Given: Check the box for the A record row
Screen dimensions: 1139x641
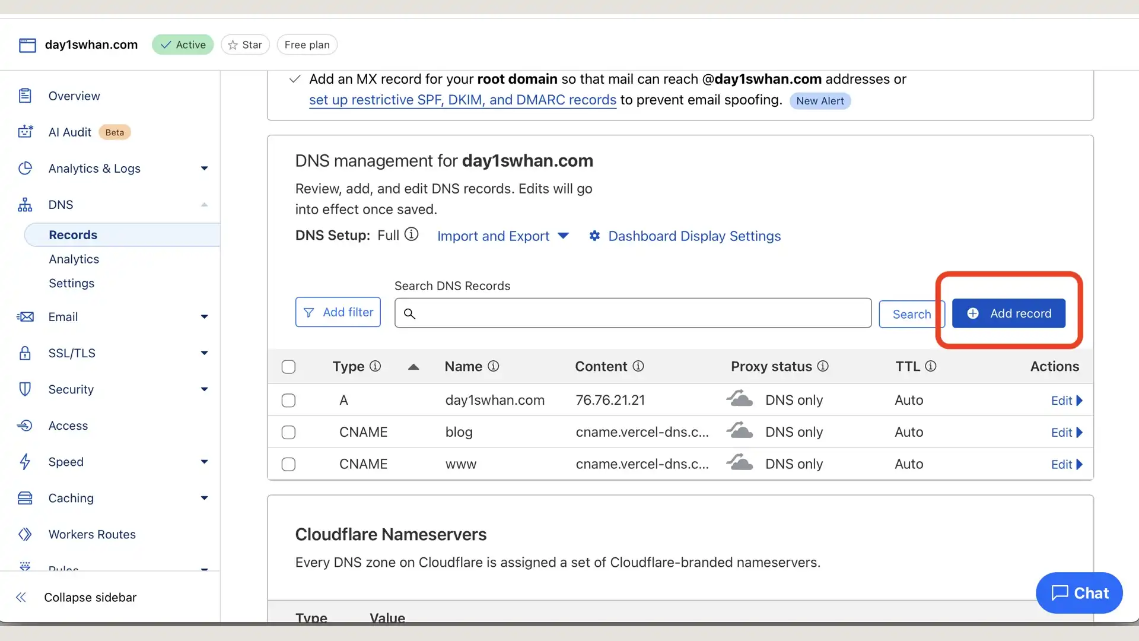Looking at the screenshot, I should [x=288, y=401].
